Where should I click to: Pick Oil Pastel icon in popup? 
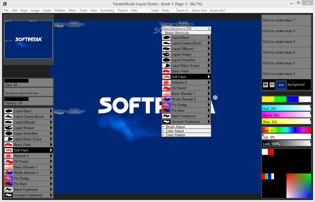pyautogui.click(x=166, y=88)
